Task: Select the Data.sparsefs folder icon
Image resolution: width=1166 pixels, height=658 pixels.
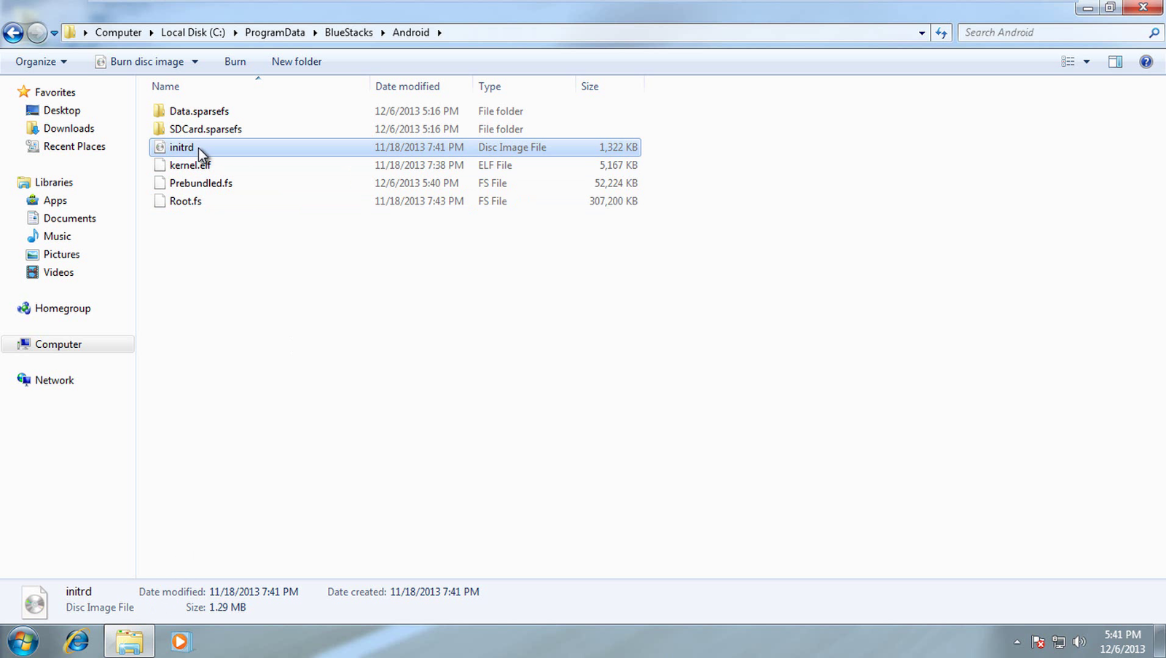Action: pos(160,111)
